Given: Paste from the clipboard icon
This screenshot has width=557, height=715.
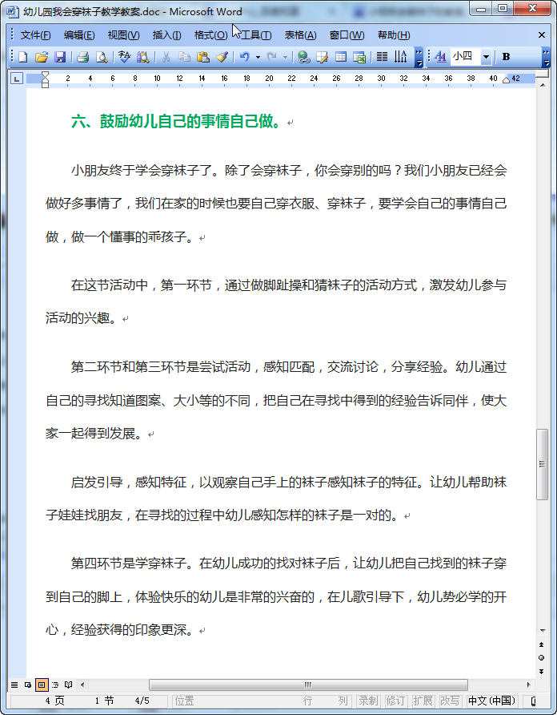Looking at the screenshot, I should (x=203, y=57).
